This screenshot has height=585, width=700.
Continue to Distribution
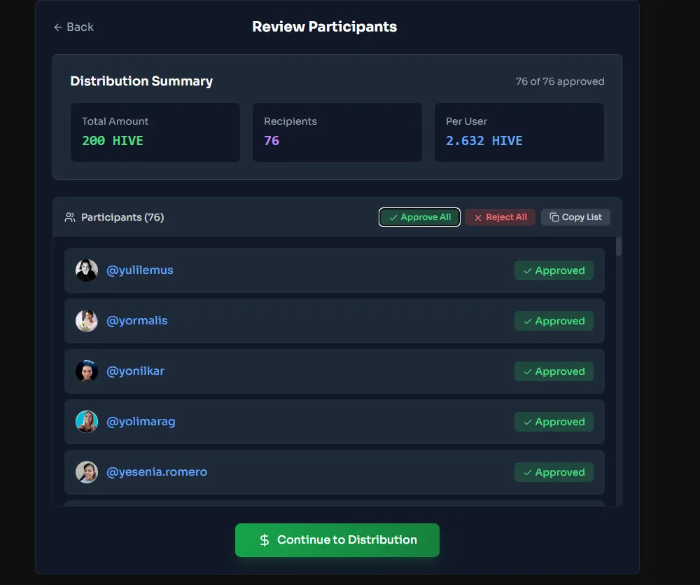337,540
